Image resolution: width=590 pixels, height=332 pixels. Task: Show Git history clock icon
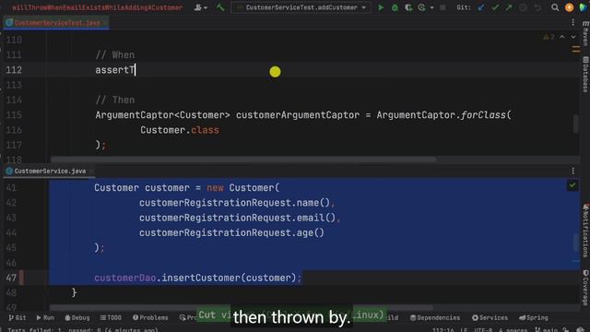coord(523,7)
